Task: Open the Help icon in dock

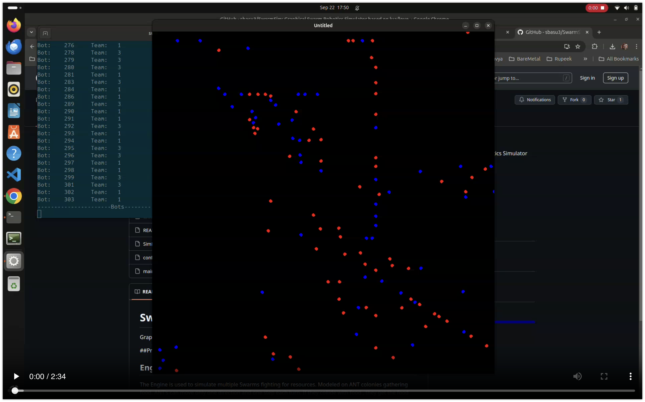Action: [14, 154]
